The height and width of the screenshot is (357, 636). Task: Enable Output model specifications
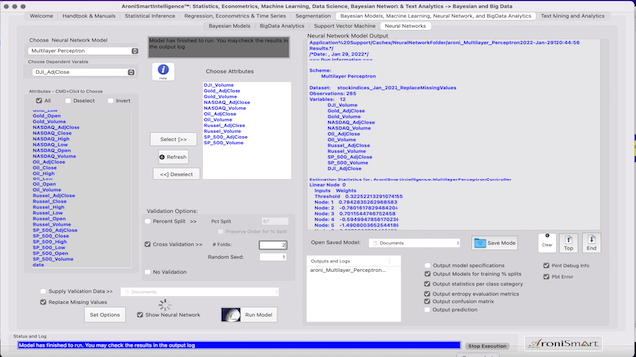[427, 265]
